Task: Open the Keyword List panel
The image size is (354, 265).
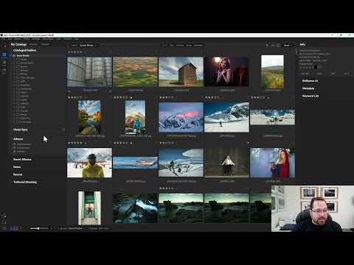Action: coord(310,96)
